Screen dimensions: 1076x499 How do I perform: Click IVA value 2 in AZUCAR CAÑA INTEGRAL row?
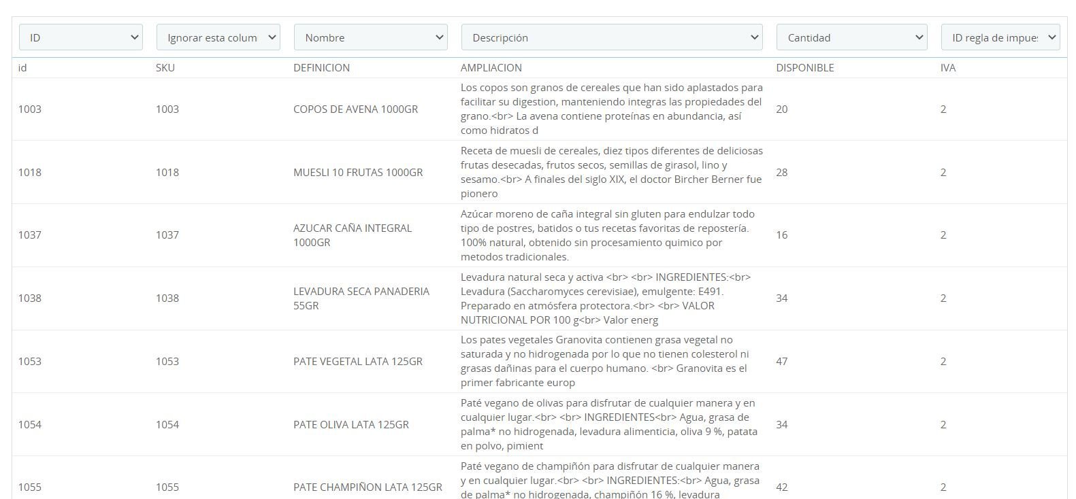943,235
